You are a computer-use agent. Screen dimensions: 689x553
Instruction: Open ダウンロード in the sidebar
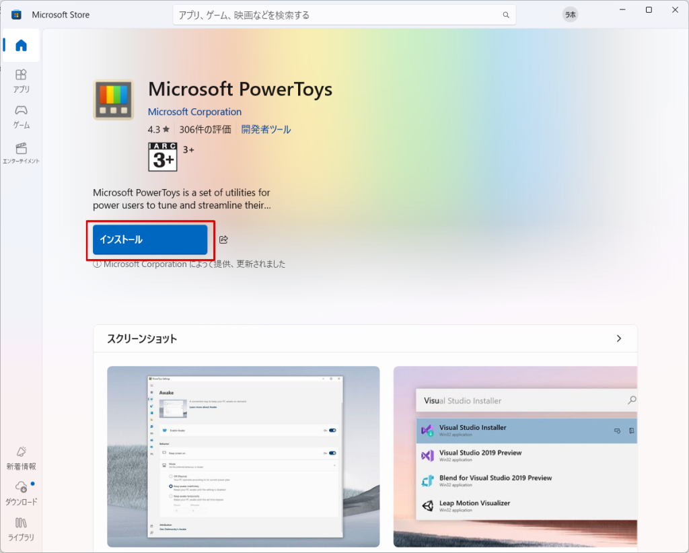pyautogui.click(x=21, y=493)
